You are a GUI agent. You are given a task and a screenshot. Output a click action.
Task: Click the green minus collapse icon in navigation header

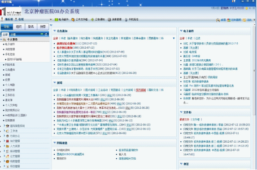point(42,34)
